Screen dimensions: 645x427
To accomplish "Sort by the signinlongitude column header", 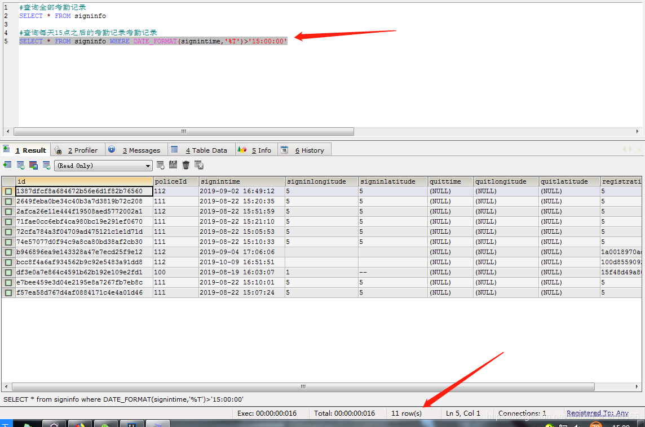I will coord(322,181).
